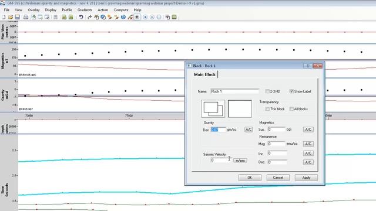Click the Sus. magnetics input field

pyautogui.click(x=277, y=129)
